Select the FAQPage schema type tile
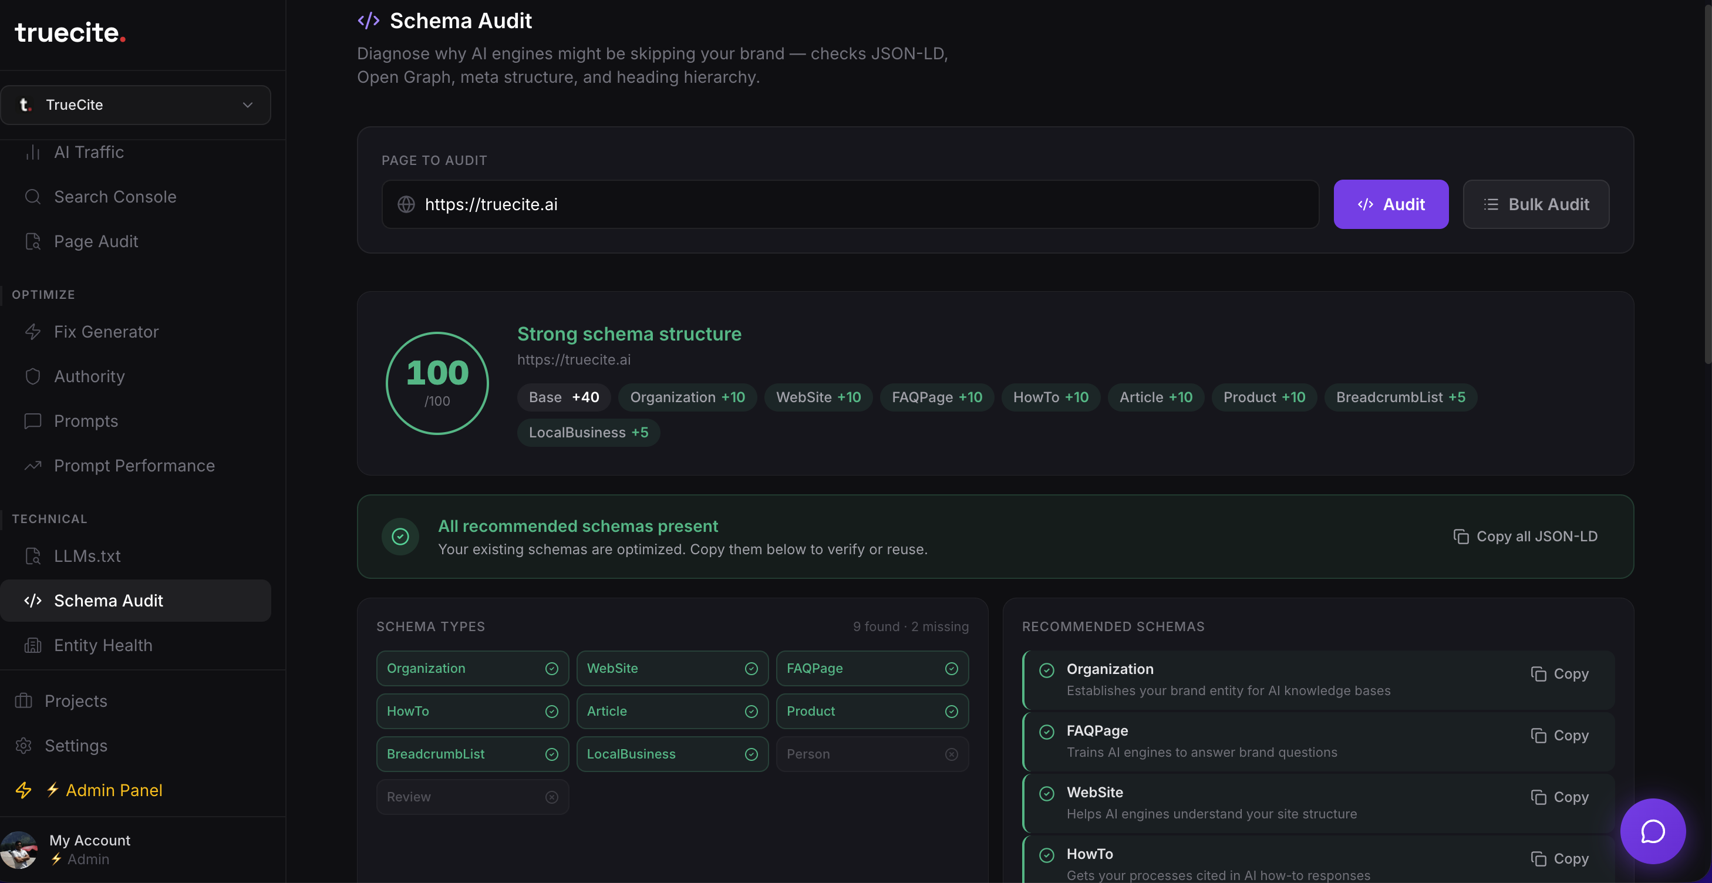1712x883 pixels. (x=872, y=668)
